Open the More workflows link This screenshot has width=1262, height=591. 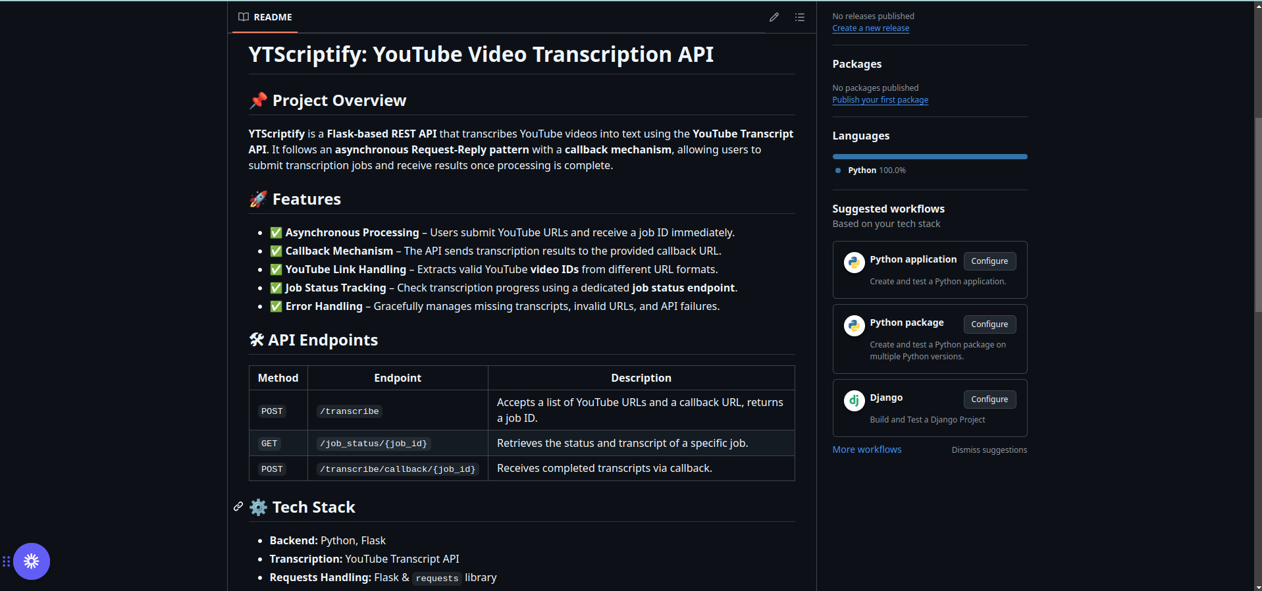[x=867, y=450]
